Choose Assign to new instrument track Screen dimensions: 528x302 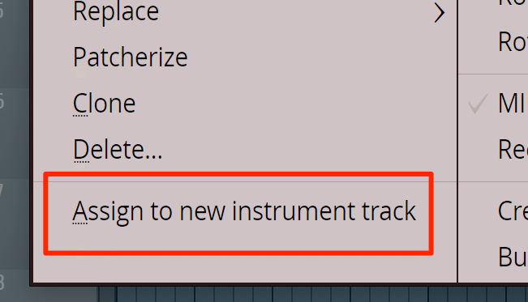244,211
